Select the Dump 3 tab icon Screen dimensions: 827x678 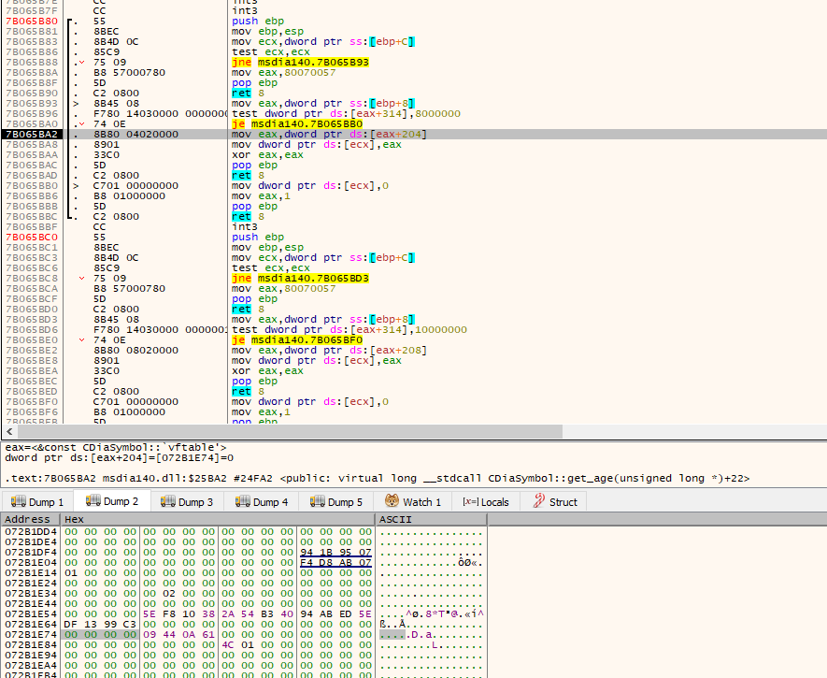[x=167, y=501]
